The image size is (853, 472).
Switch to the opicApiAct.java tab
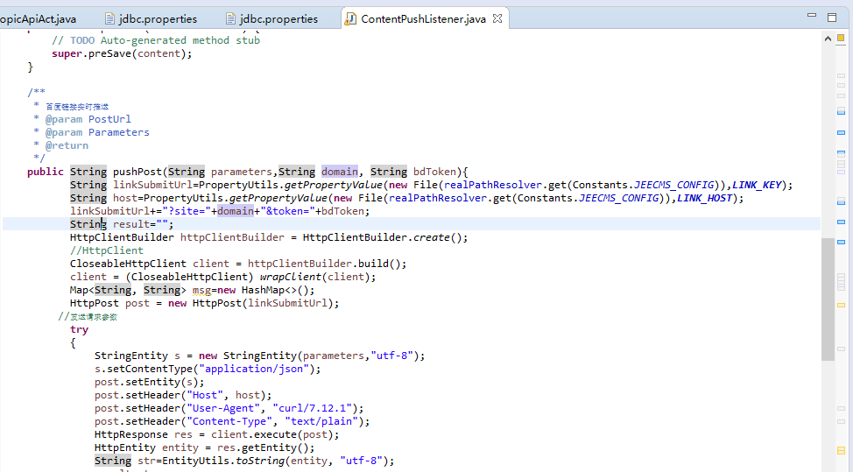[x=38, y=19]
